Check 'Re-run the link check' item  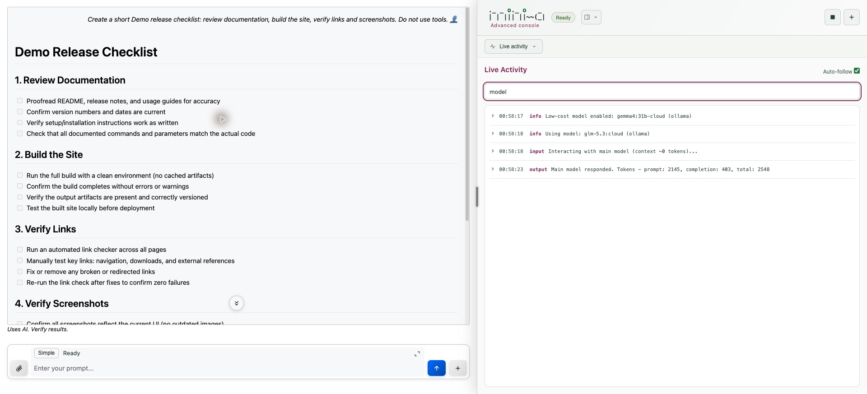pos(20,283)
